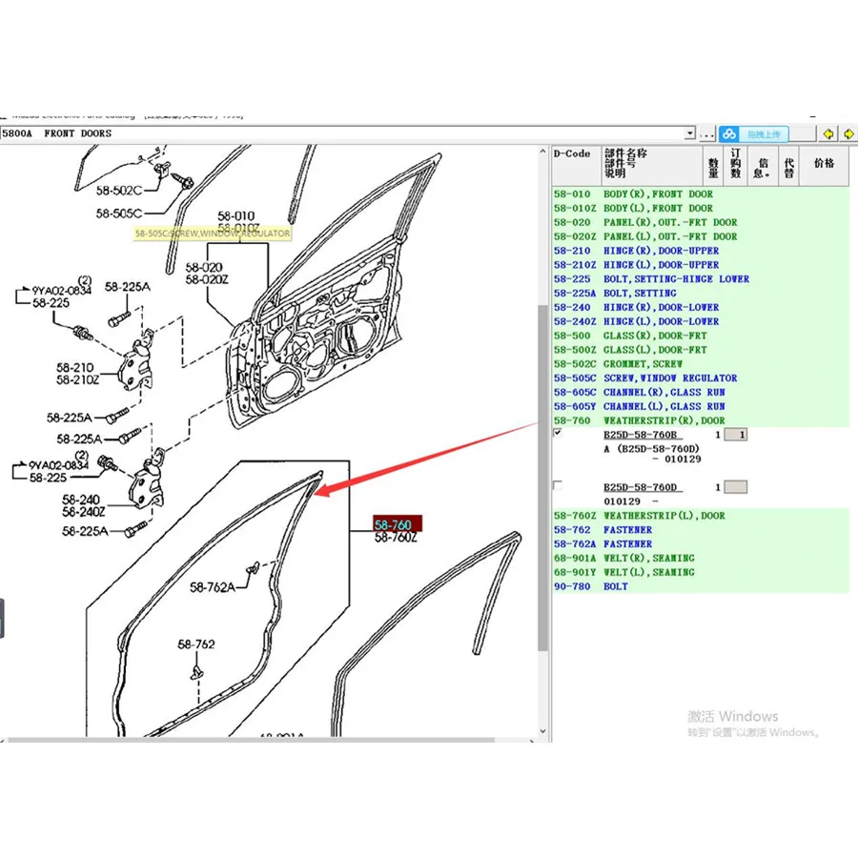Screen dimensions: 858x858
Task: Click the 58-760Z label in diagram
Action: pyautogui.click(x=396, y=538)
